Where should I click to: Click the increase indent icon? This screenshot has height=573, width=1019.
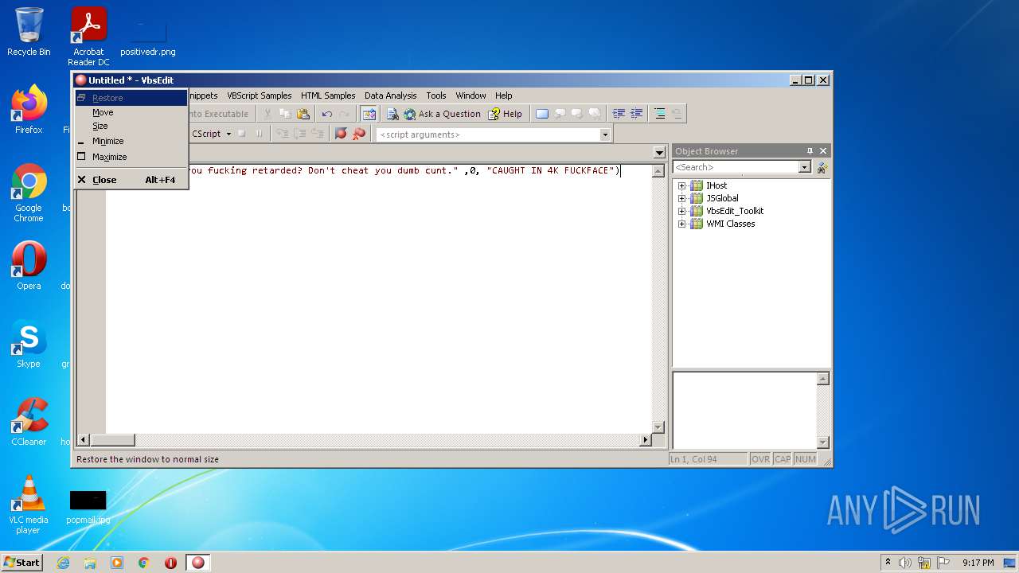(636, 114)
